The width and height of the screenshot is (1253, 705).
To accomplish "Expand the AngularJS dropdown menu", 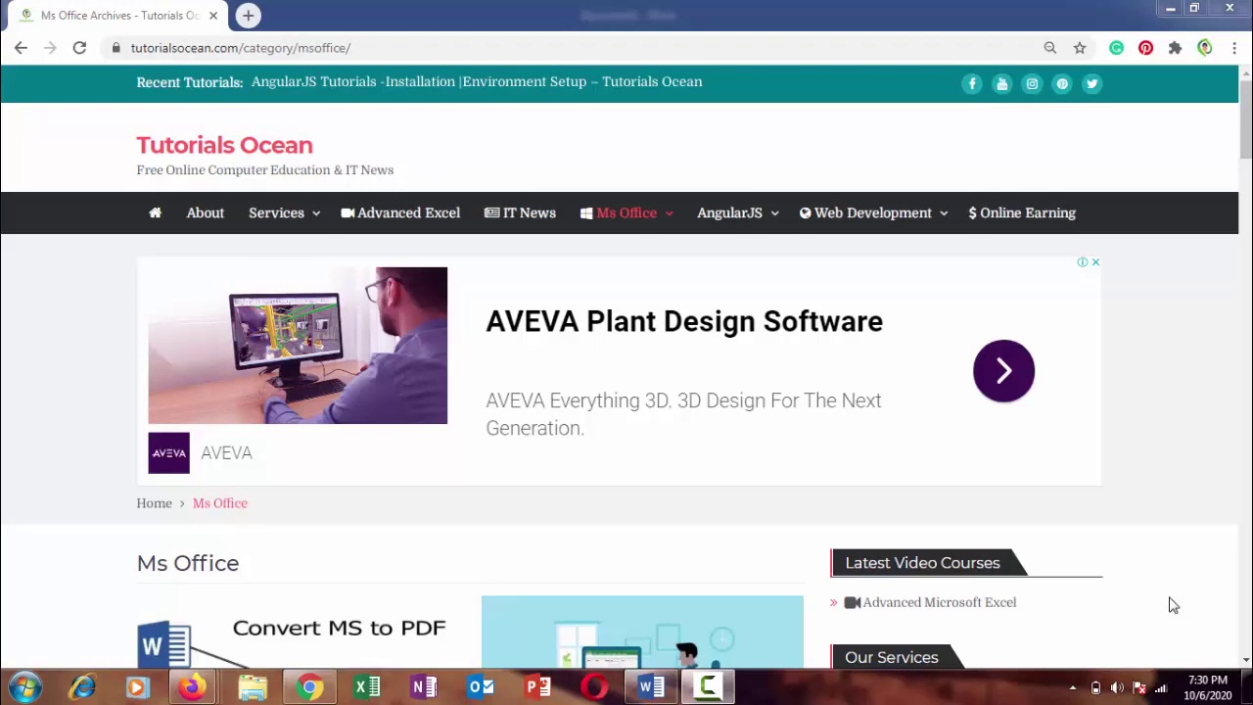I will (x=737, y=213).
